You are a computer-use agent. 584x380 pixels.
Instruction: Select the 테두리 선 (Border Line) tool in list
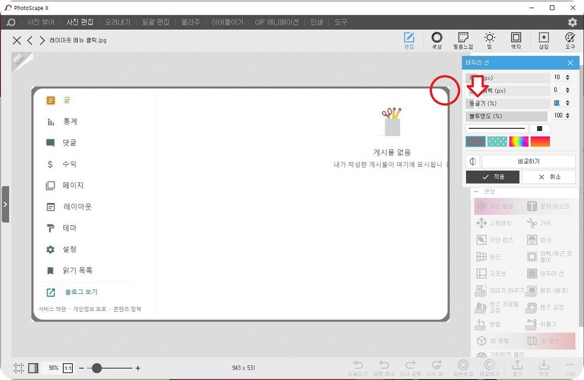(x=546, y=273)
